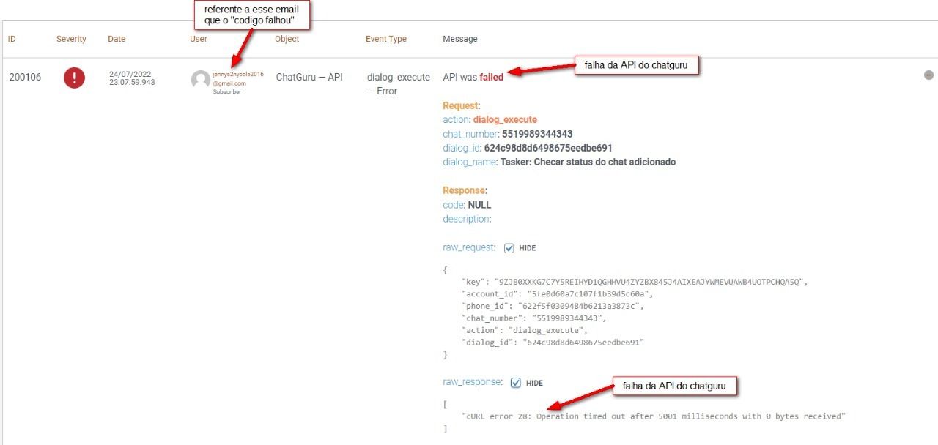This screenshot has height=445, width=938.
Task: Sort by the Object column header
Action: pos(287,39)
